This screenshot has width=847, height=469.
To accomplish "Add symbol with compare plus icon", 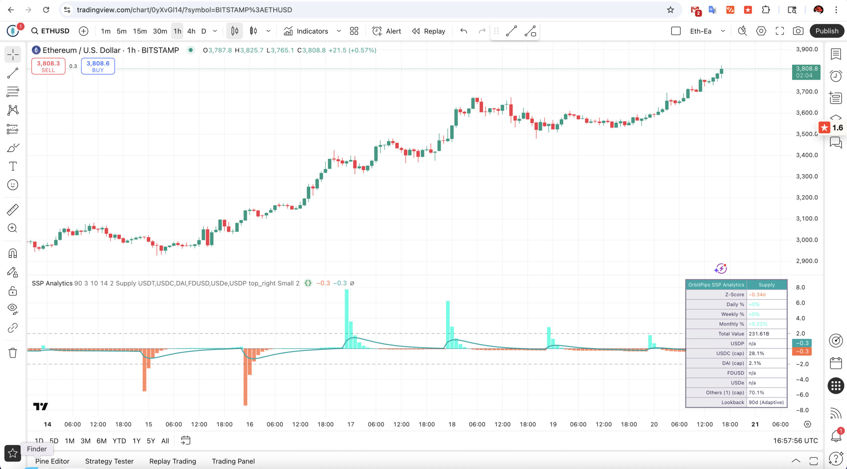I will [x=84, y=31].
